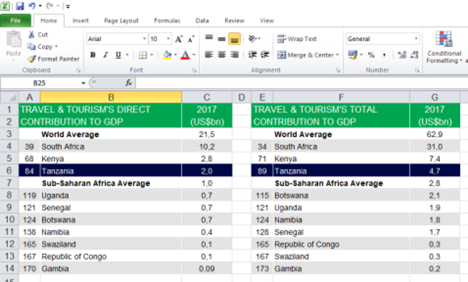Click the Align Text Left icon
The width and height of the screenshot is (468, 282).
coord(209,55)
